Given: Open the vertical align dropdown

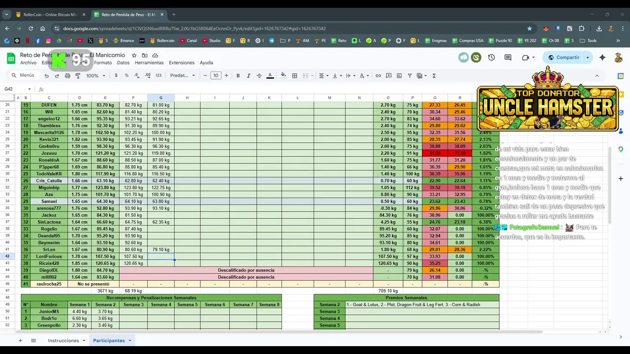Looking at the screenshot, I should pos(337,76).
